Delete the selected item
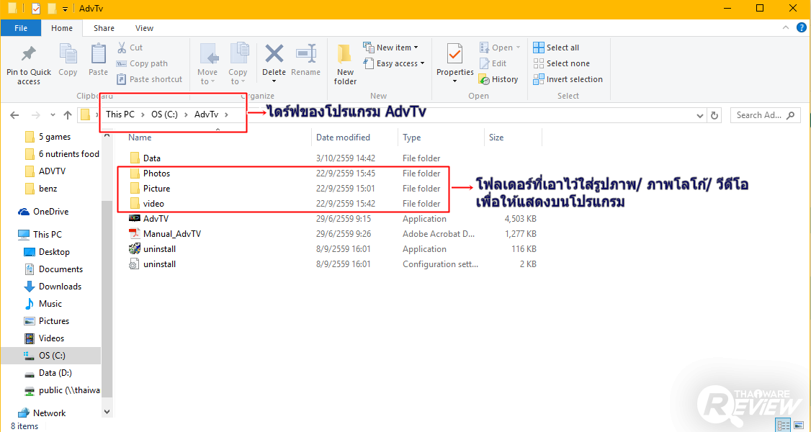 (x=274, y=57)
